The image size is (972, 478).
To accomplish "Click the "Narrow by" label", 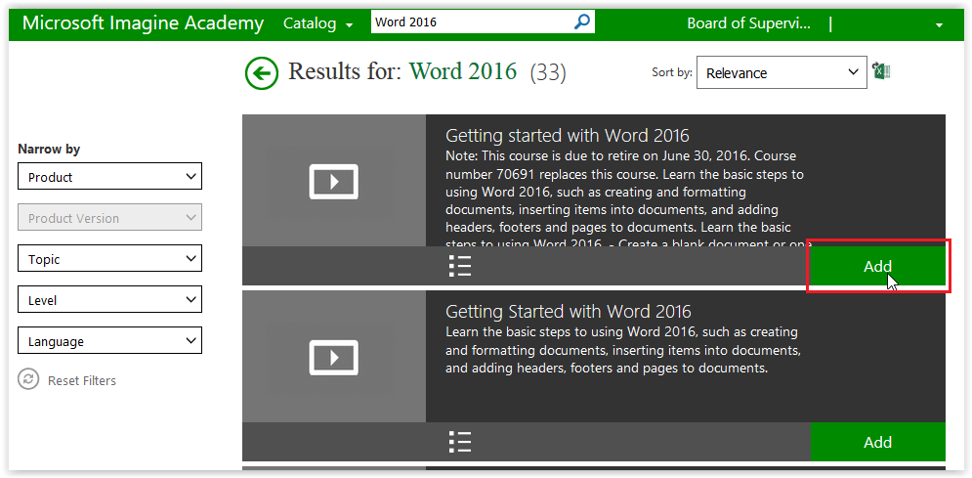I will point(49,149).
